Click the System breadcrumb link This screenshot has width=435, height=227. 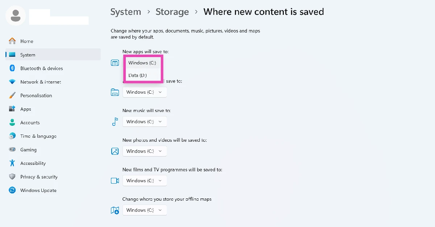pyautogui.click(x=125, y=12)
